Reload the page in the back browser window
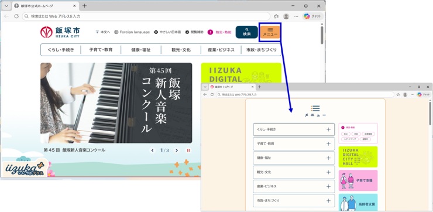Screen dimensions: 433x212 16,16
